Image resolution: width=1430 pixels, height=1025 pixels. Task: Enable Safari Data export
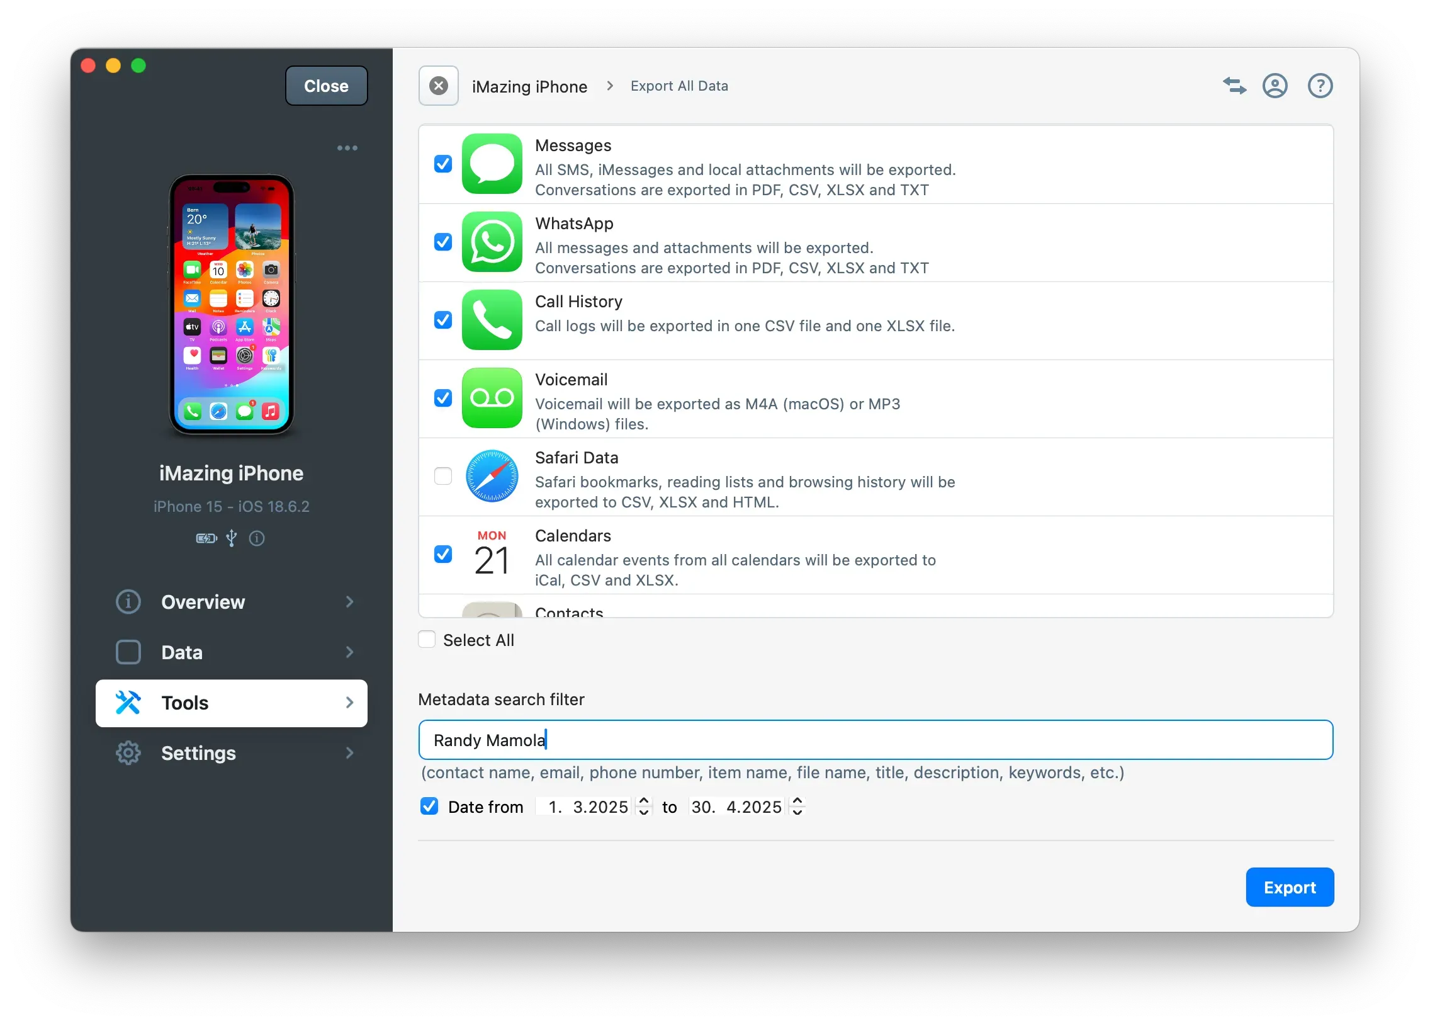point(442,476)
